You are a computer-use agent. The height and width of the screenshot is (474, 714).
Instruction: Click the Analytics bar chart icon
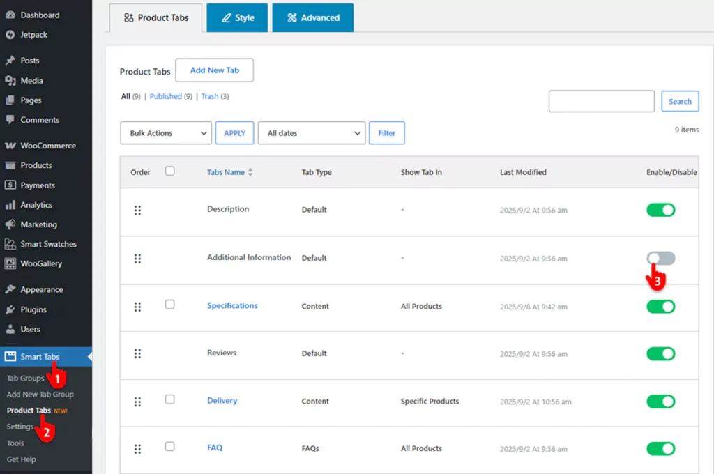pos(10,205)
